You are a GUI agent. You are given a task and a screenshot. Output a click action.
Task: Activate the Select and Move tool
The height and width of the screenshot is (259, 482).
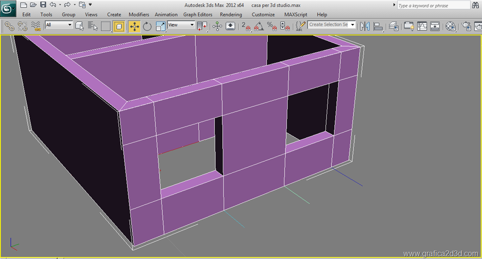coord(135,26)
